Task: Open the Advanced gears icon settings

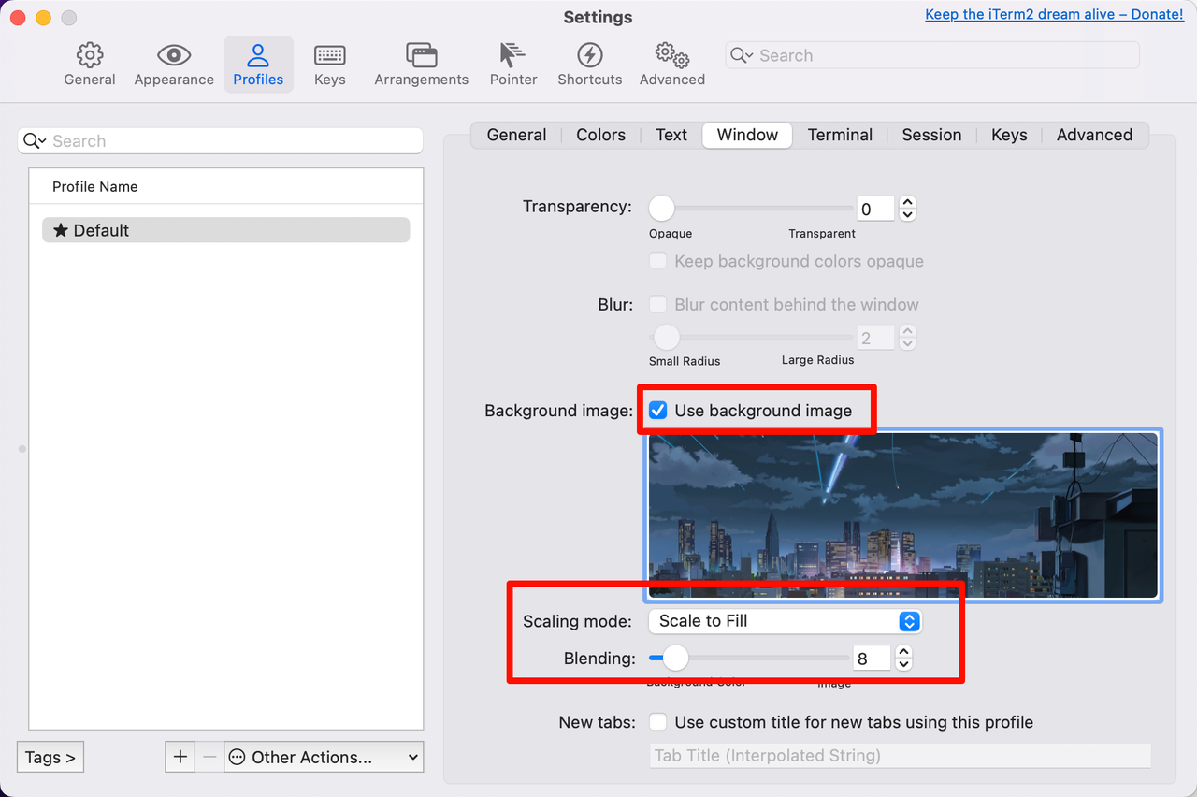Action: coord(671,55)
